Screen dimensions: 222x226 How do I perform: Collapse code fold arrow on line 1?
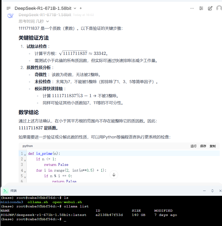(25, 155)
